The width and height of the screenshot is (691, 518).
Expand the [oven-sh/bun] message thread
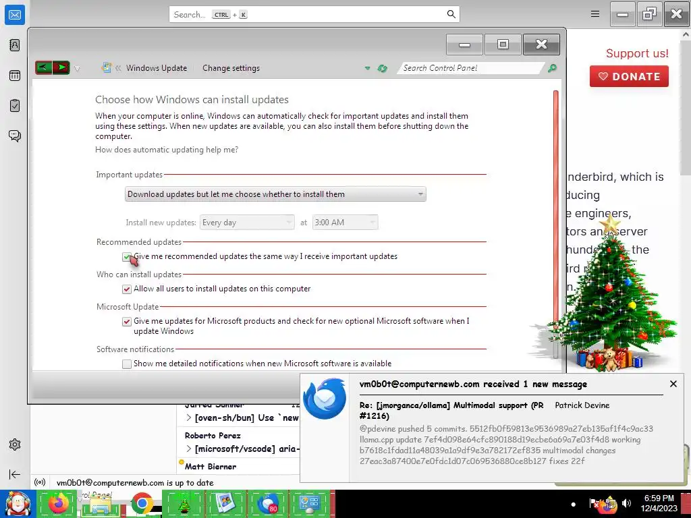pos(189,418)
